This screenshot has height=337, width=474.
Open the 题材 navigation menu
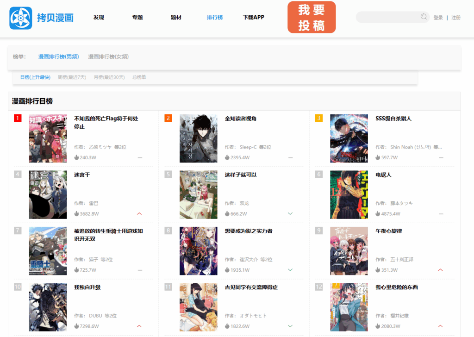pos(176,18)
